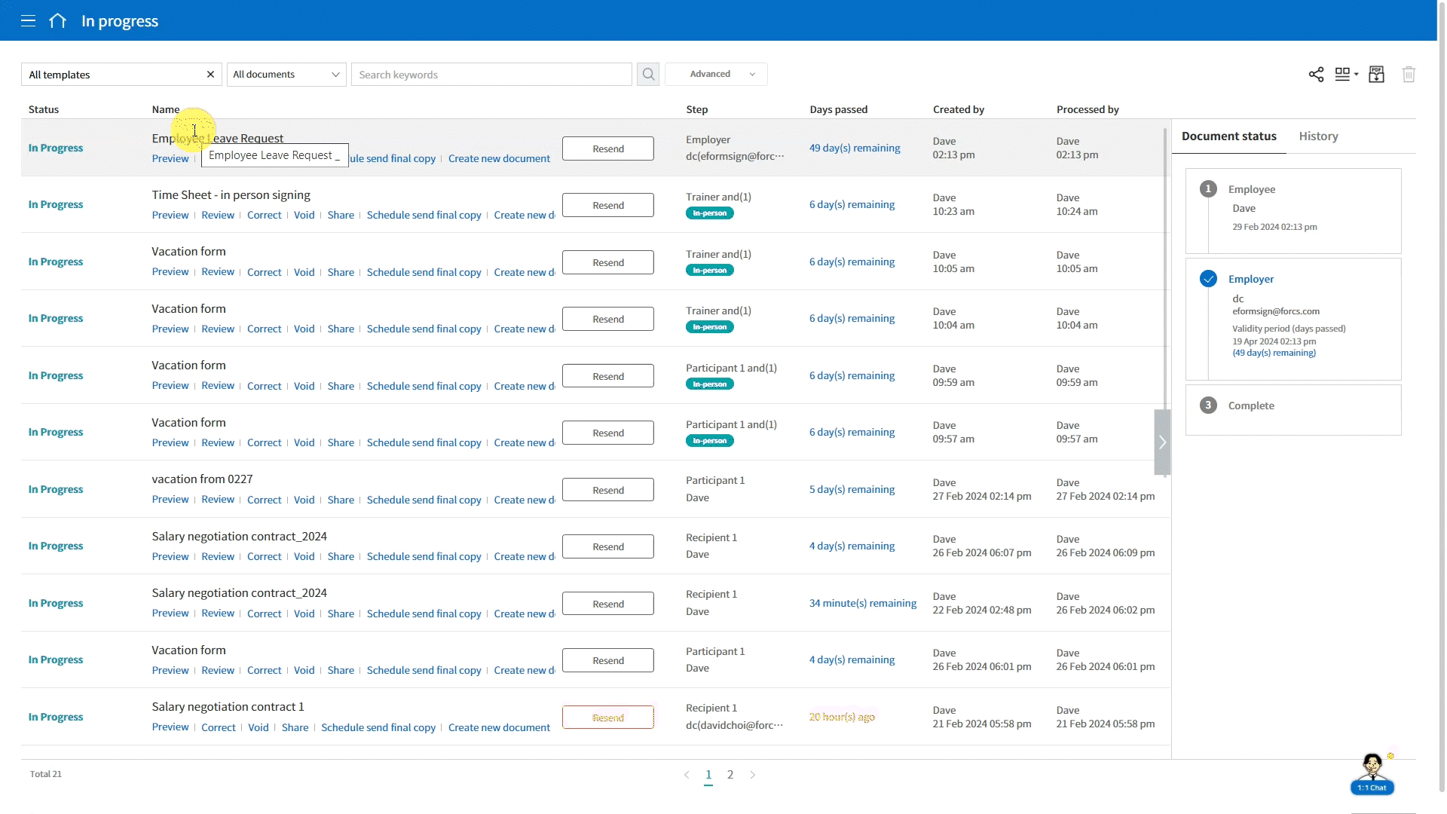The width and height of the screenshot is (1447, 814).
Task: Preview the Time Sheet document
Action: click(x=170, y=216)
